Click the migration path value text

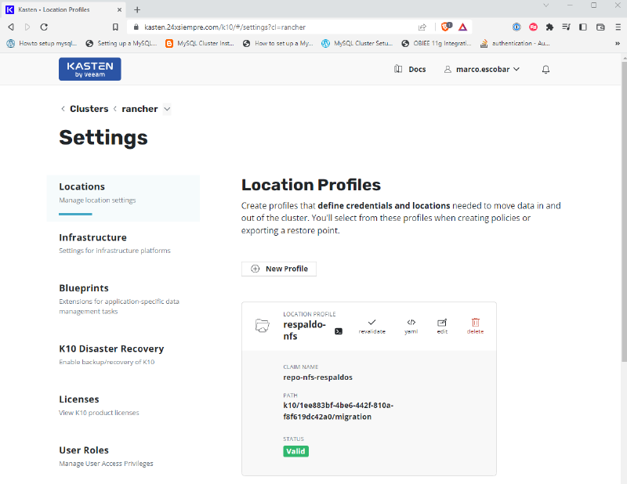click(339, 411)
